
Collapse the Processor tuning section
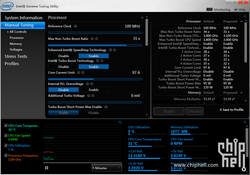pyautogui.click(x=142, y=18)
